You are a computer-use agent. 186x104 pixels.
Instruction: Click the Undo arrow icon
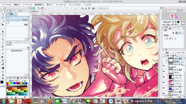coord(50,8)
